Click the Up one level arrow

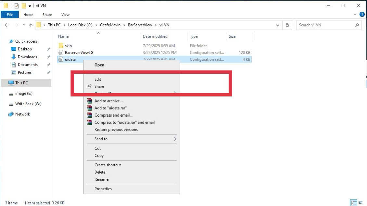[31, 25]
